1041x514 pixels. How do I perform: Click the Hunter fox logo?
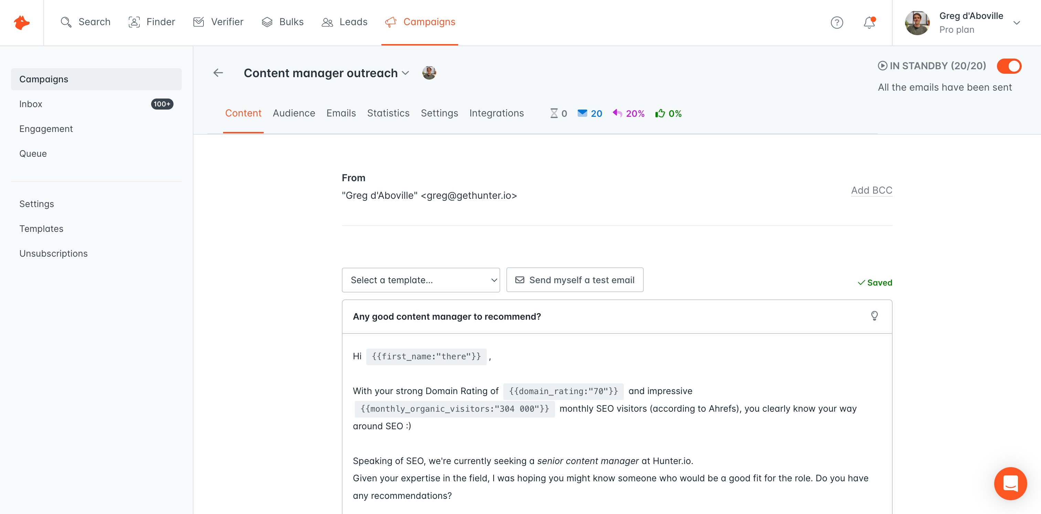pyautogui.click(x=21, y=22)
